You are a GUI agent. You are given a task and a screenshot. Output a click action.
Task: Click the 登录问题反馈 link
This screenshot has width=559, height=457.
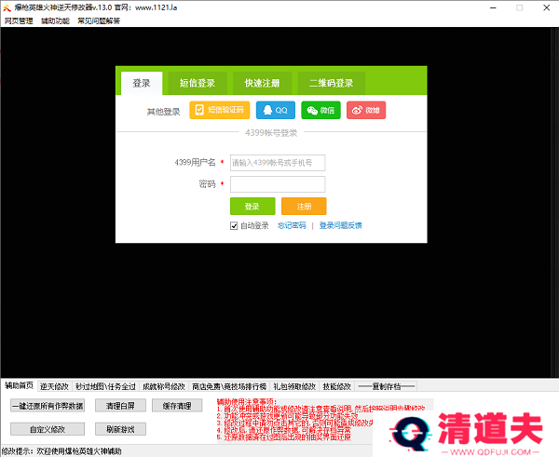340,225
